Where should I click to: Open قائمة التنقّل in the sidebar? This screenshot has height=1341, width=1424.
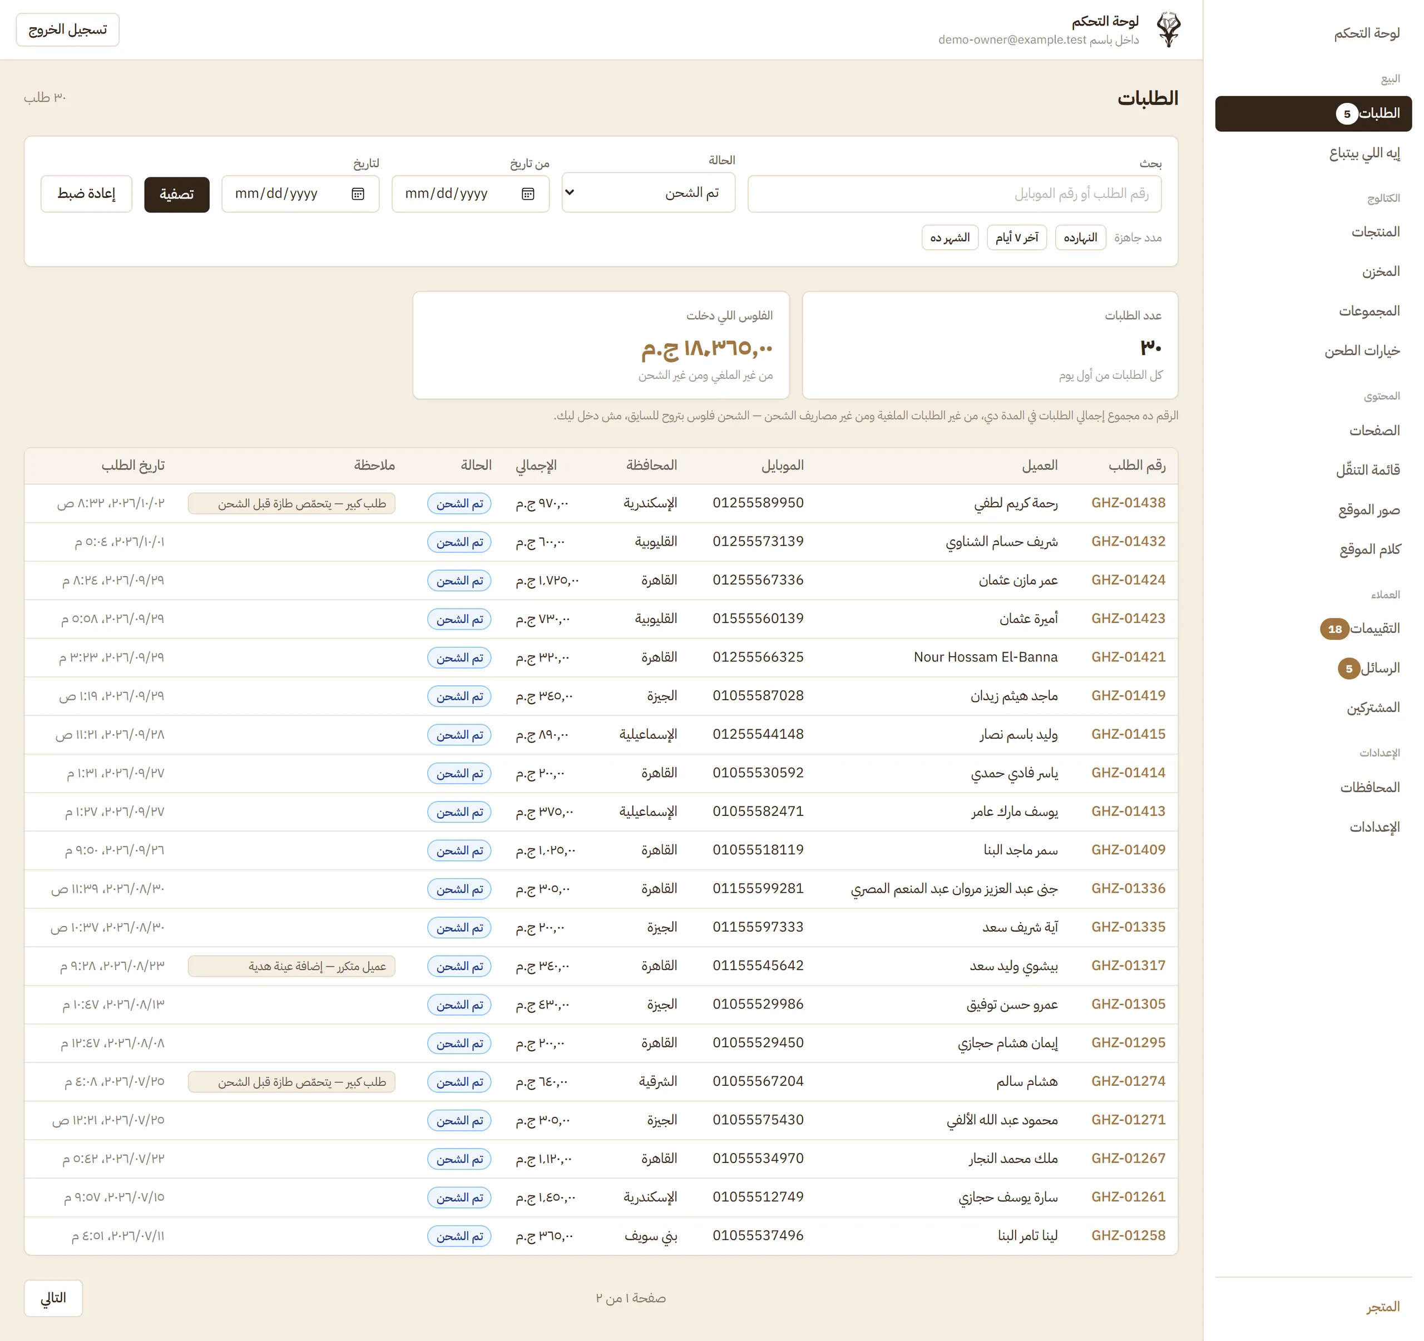[1313, 470]
